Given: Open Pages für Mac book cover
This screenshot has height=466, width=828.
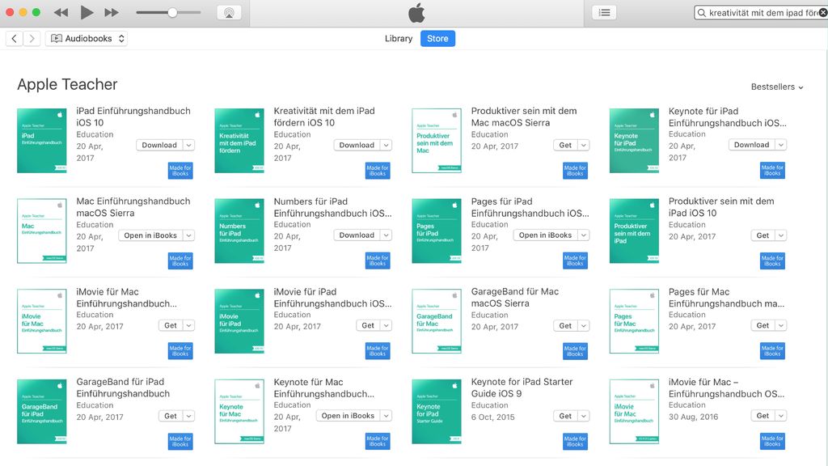Looking at the screenshot, I should coord(634,321).
